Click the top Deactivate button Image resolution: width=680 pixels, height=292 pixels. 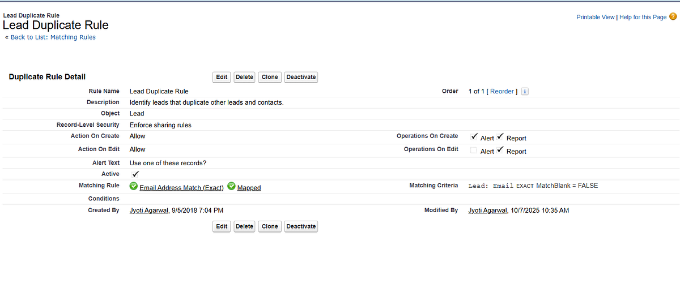(x=301, y=77)
